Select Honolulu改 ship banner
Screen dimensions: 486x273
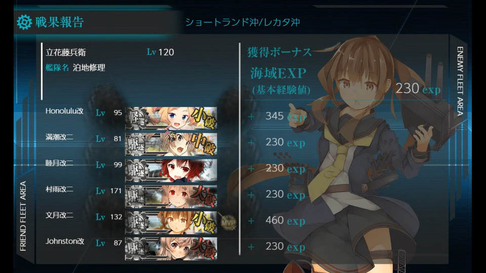pyautogui.click(x=171, y=118)
